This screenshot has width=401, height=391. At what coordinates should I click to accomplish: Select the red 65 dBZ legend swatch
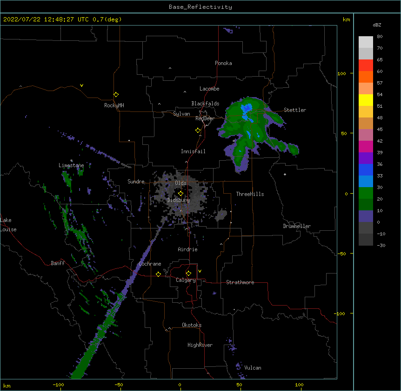coord(366,65)
